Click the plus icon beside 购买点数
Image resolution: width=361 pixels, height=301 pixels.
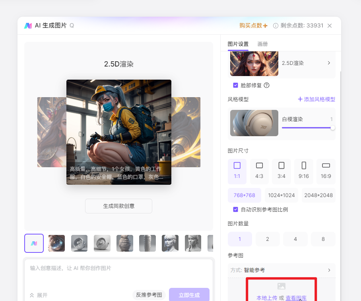click(x=265, y=25)
